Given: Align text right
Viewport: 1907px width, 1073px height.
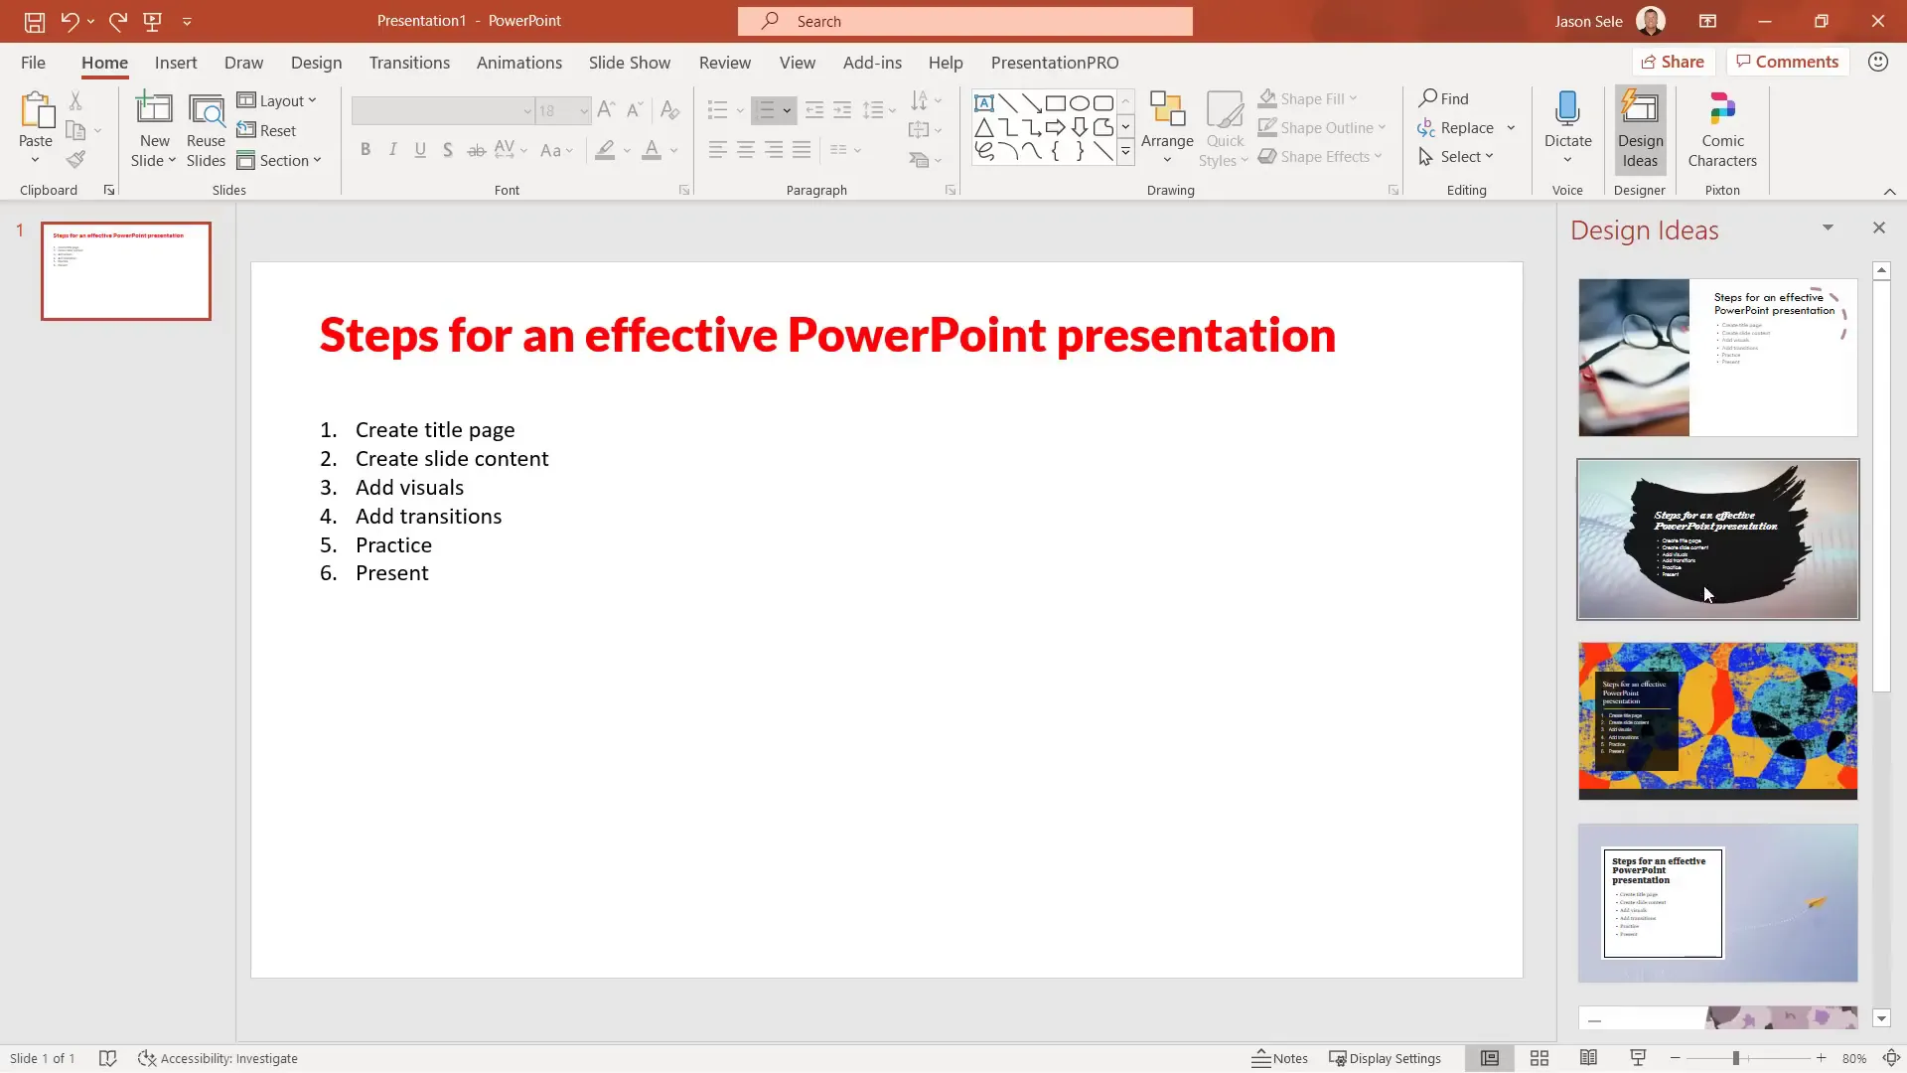Looking at the screenshot, I should click(x=773, y=150).
